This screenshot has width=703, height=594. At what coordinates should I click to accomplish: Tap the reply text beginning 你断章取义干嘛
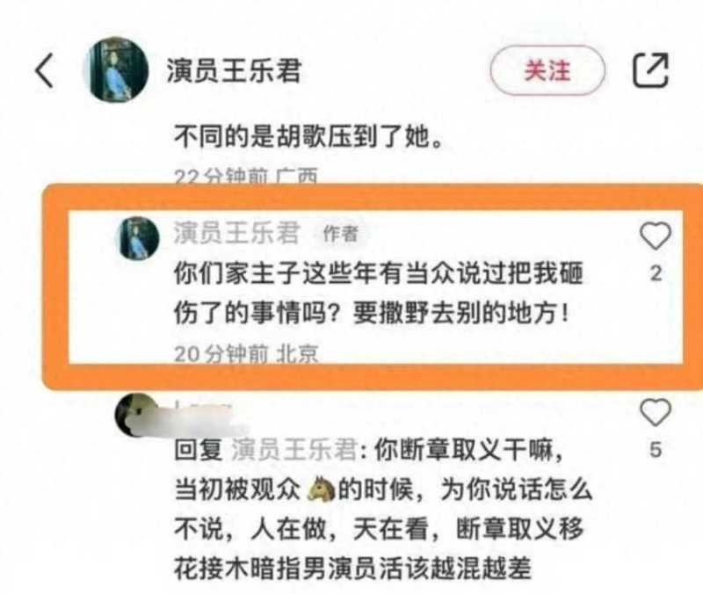pos(383,509)
